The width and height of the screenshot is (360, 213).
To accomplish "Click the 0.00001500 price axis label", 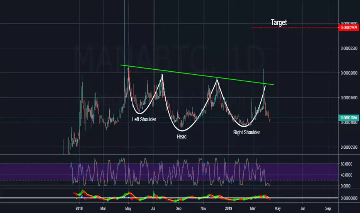I will (x=349, y=98).
